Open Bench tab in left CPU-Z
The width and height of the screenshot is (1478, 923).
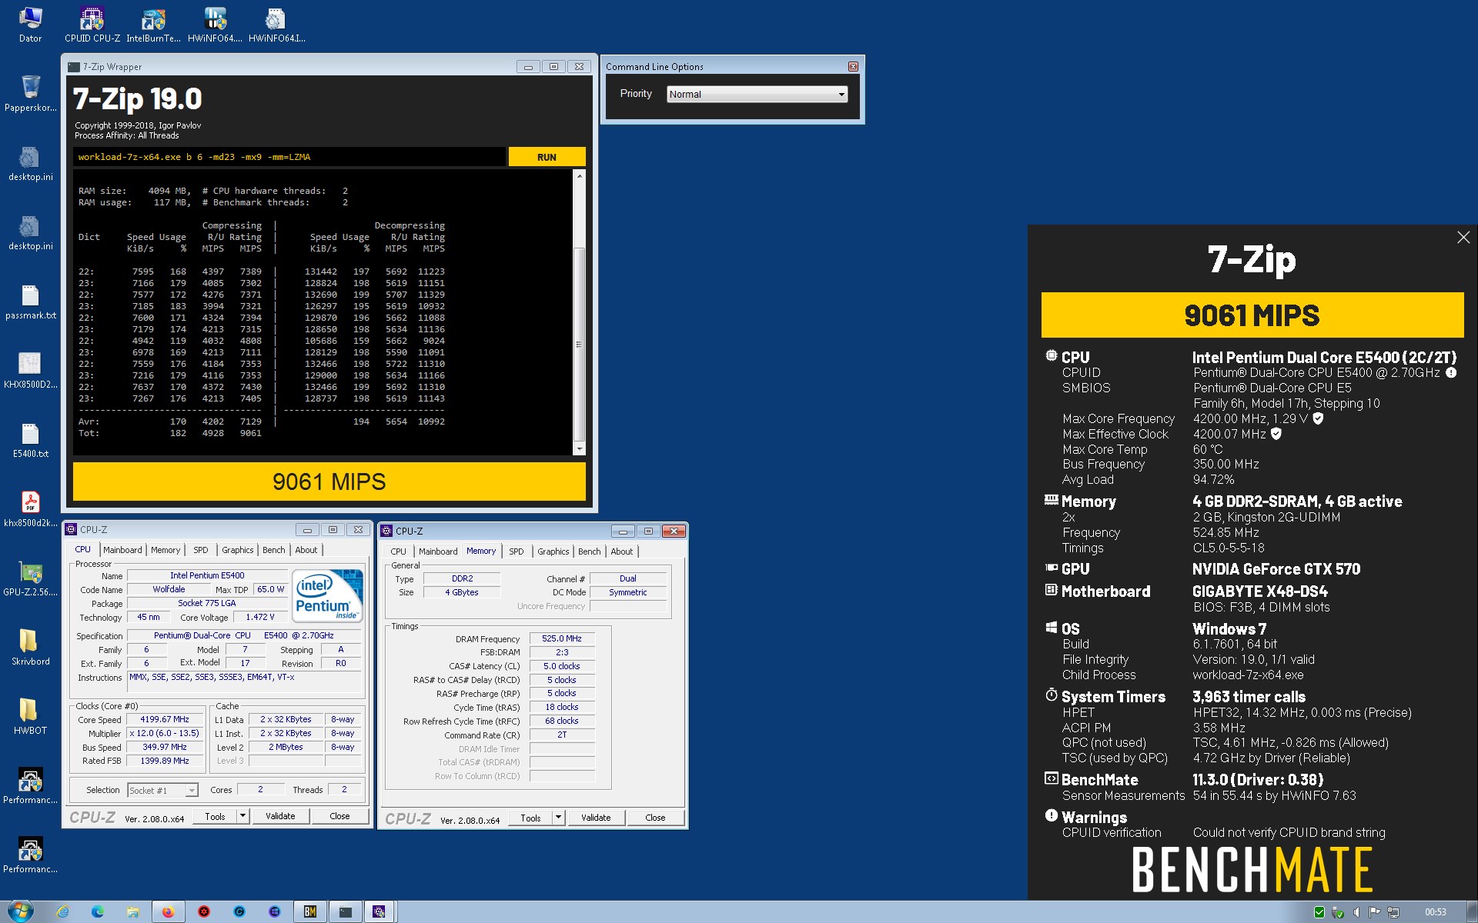pyautogui.click(x=273, y=550)
